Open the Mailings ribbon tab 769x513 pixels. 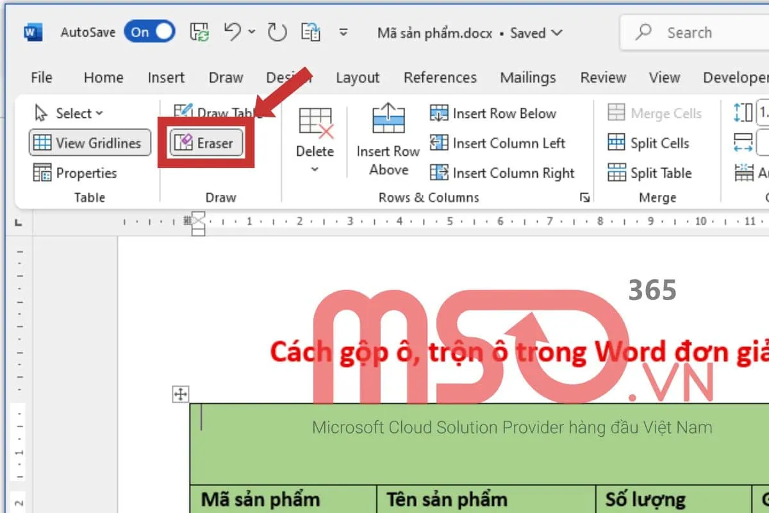coord(527,78)
